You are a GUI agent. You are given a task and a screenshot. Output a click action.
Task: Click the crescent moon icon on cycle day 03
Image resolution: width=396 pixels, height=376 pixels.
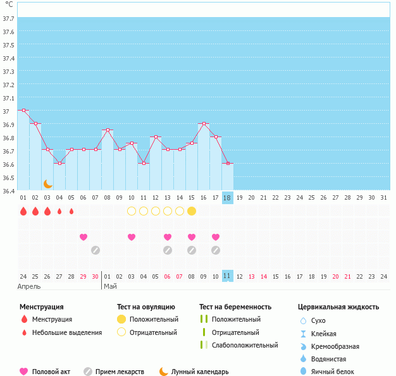pos(47,184)
